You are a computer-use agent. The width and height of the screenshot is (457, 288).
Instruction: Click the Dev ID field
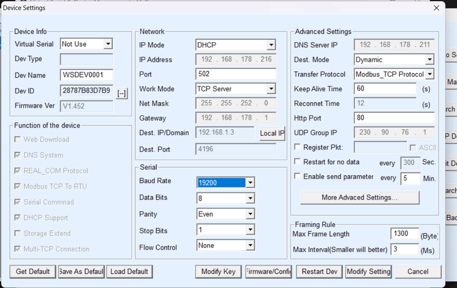point(87,91)
